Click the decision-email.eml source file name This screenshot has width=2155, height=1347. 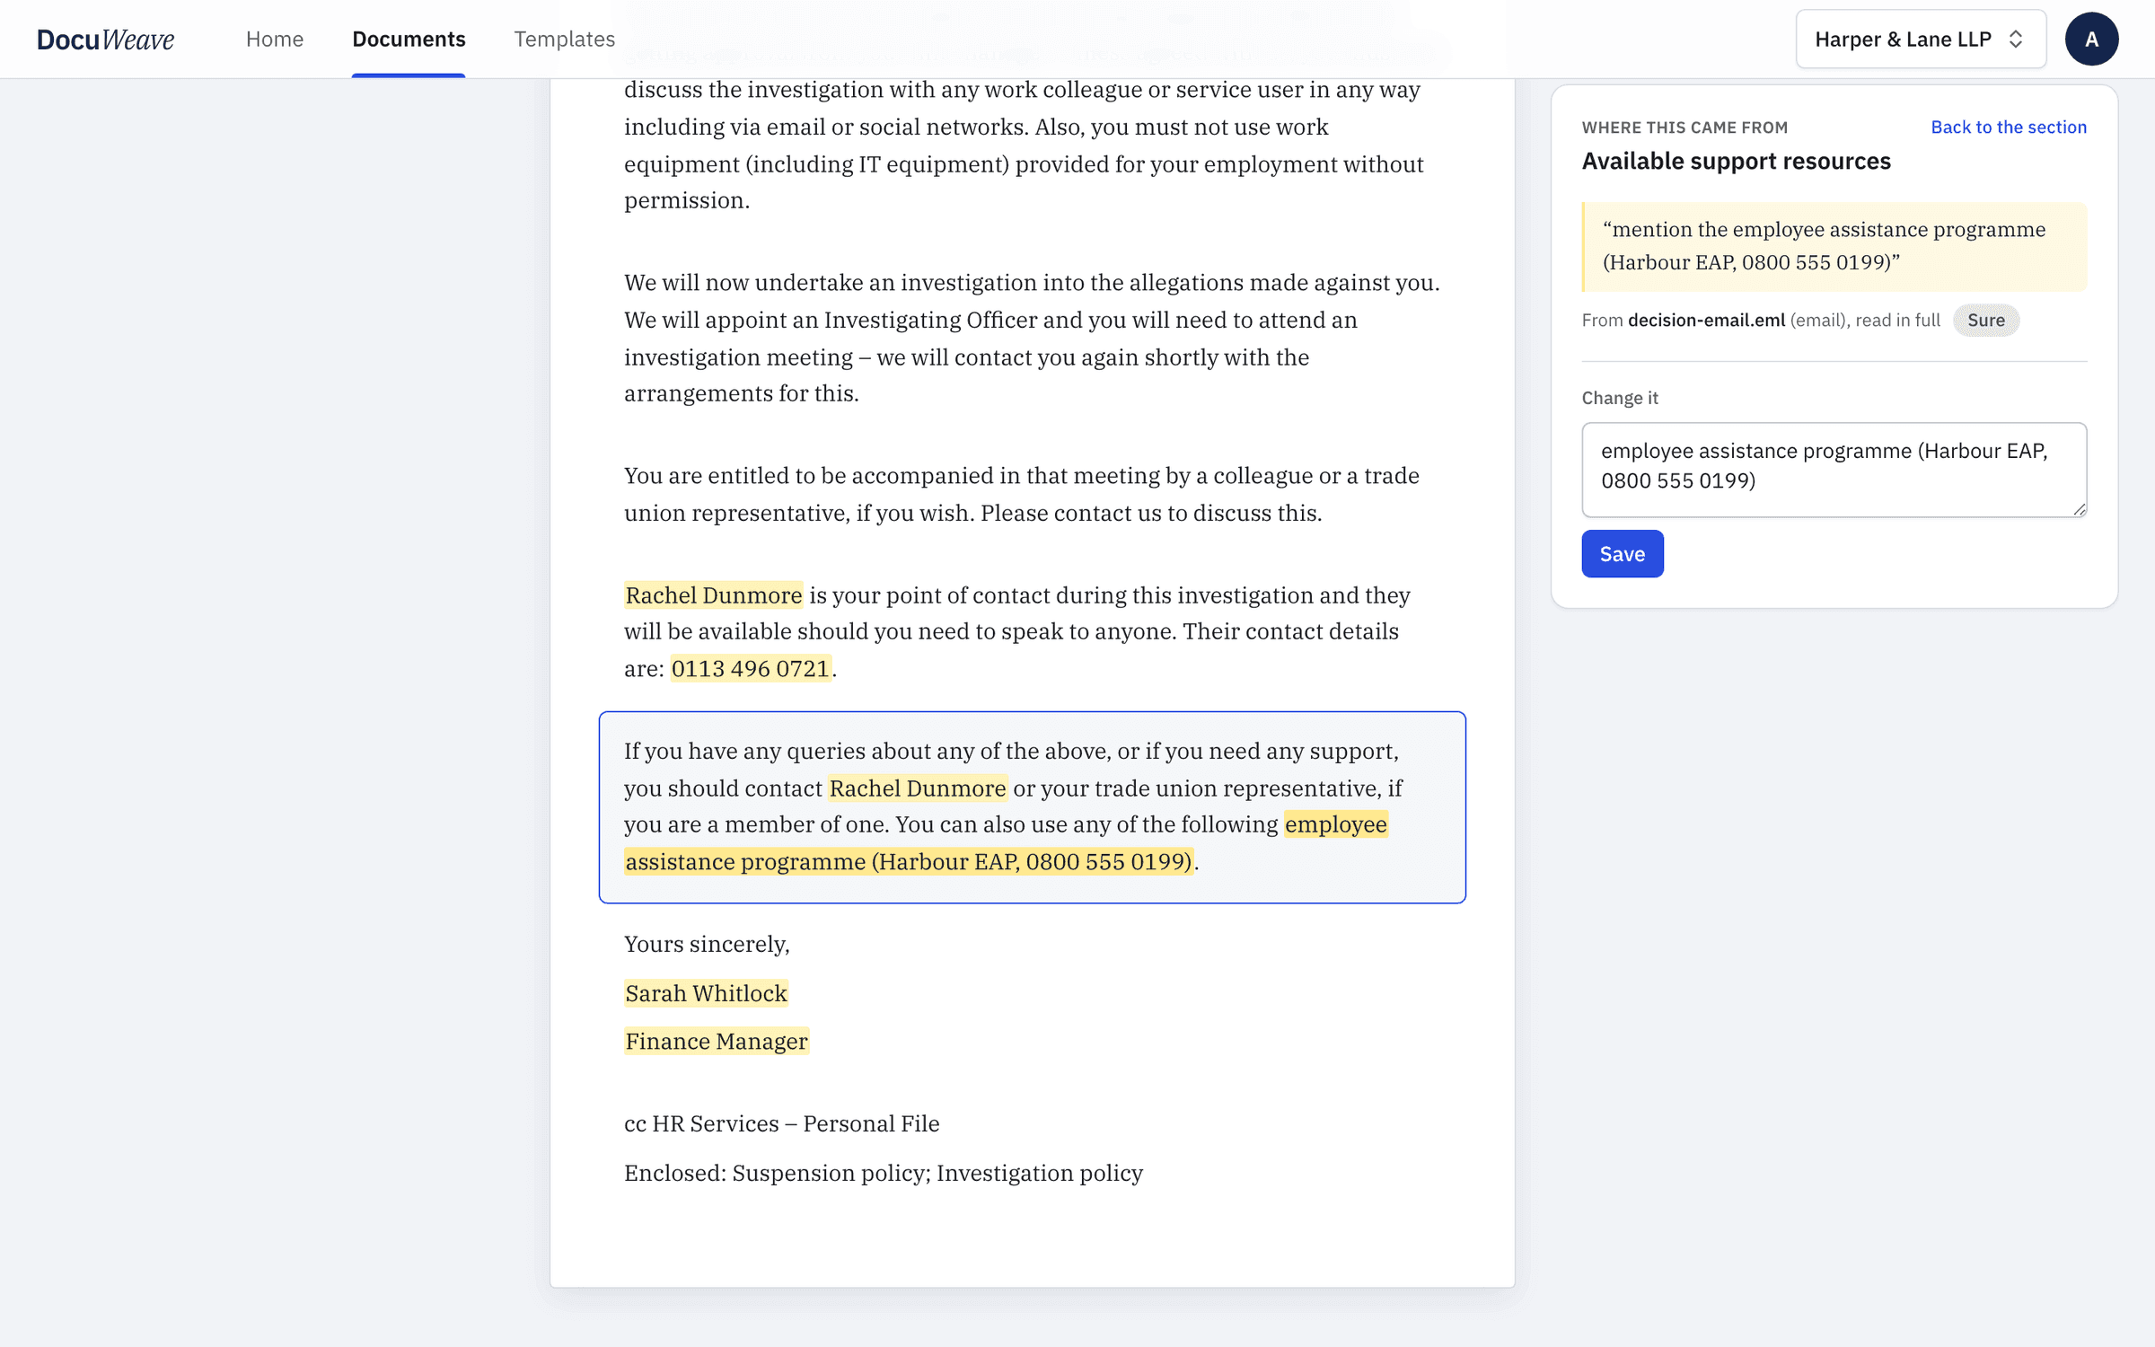(x=1706, y=321)
